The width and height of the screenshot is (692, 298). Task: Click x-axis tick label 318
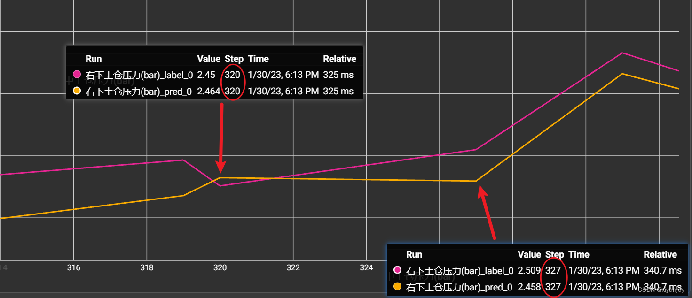click(147, 268)
